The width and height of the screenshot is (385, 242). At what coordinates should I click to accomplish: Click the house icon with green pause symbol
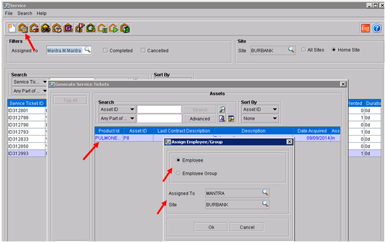(102, 28)
